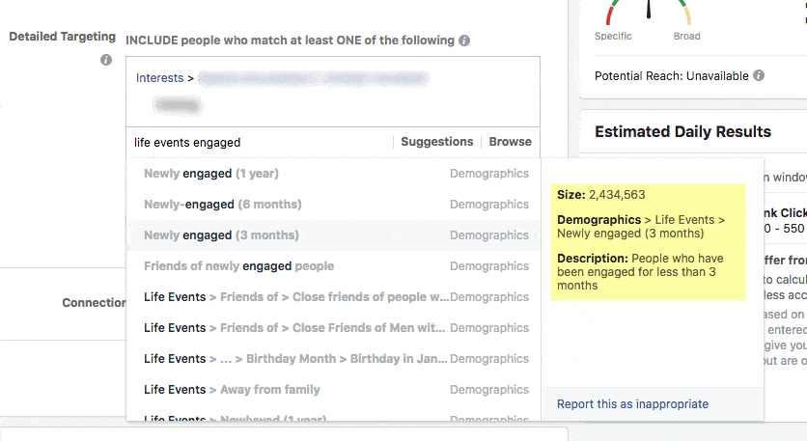Click the Potential Reach: Unavailable text
The height and width of the screenshot is (441, 807).
(x=671, y=75)
